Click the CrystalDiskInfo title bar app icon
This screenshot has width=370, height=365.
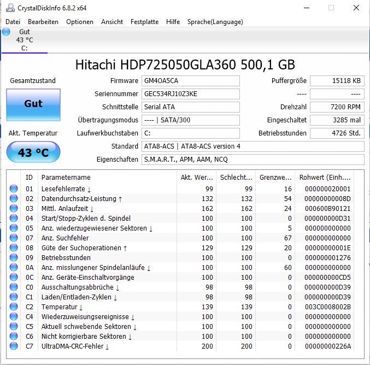[x=10, y=8]
